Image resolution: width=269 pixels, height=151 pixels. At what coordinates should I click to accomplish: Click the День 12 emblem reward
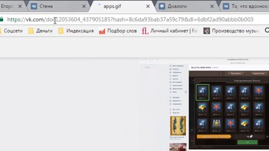click(x=216, y=125)
